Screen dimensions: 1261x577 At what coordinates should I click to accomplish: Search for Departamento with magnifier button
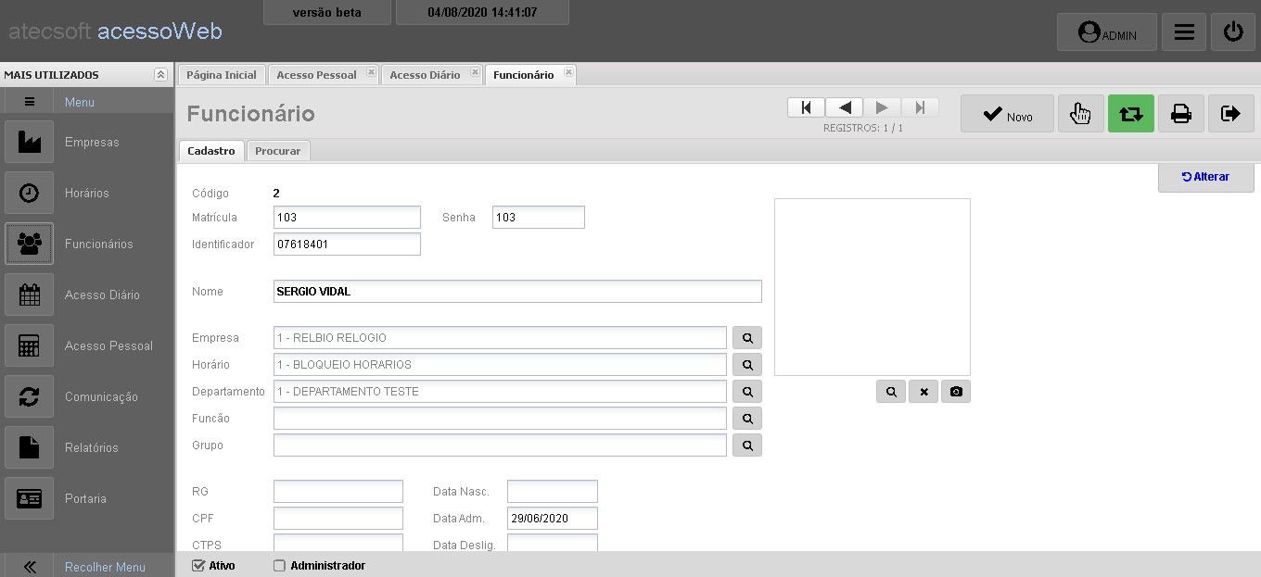point(747,392)
